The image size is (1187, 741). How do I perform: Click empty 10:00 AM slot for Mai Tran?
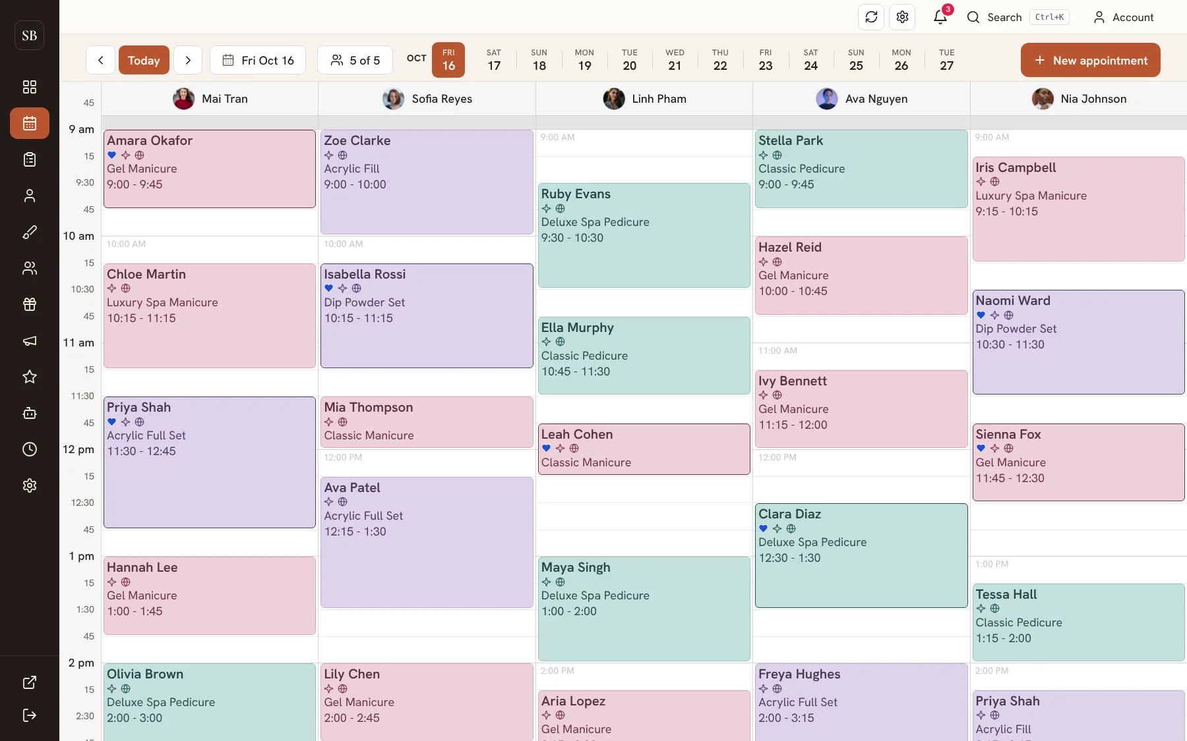click(x=210, y=250)
